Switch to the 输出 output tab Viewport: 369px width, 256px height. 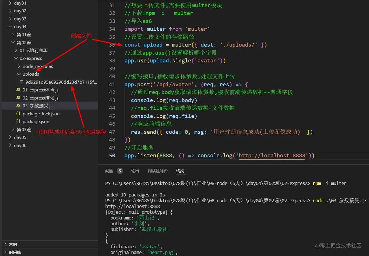pyautogui.click(x=135, y=171)
